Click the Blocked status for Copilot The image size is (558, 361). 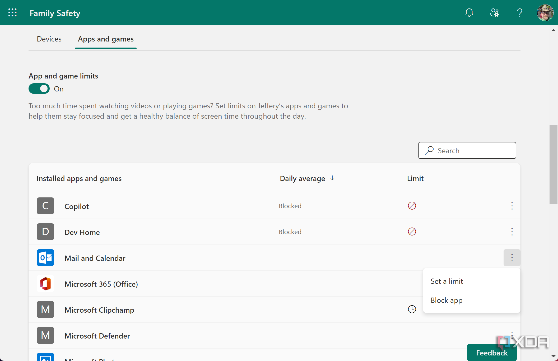290,206
